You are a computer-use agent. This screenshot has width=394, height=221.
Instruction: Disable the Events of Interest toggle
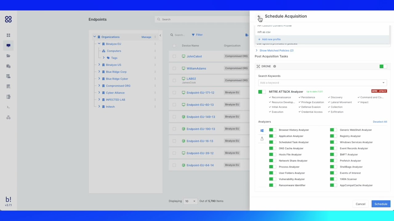(x=333, y=173)
